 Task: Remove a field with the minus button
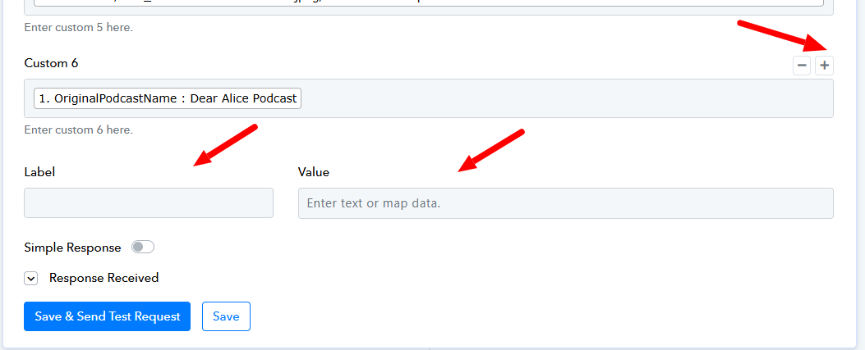(802, 66)
